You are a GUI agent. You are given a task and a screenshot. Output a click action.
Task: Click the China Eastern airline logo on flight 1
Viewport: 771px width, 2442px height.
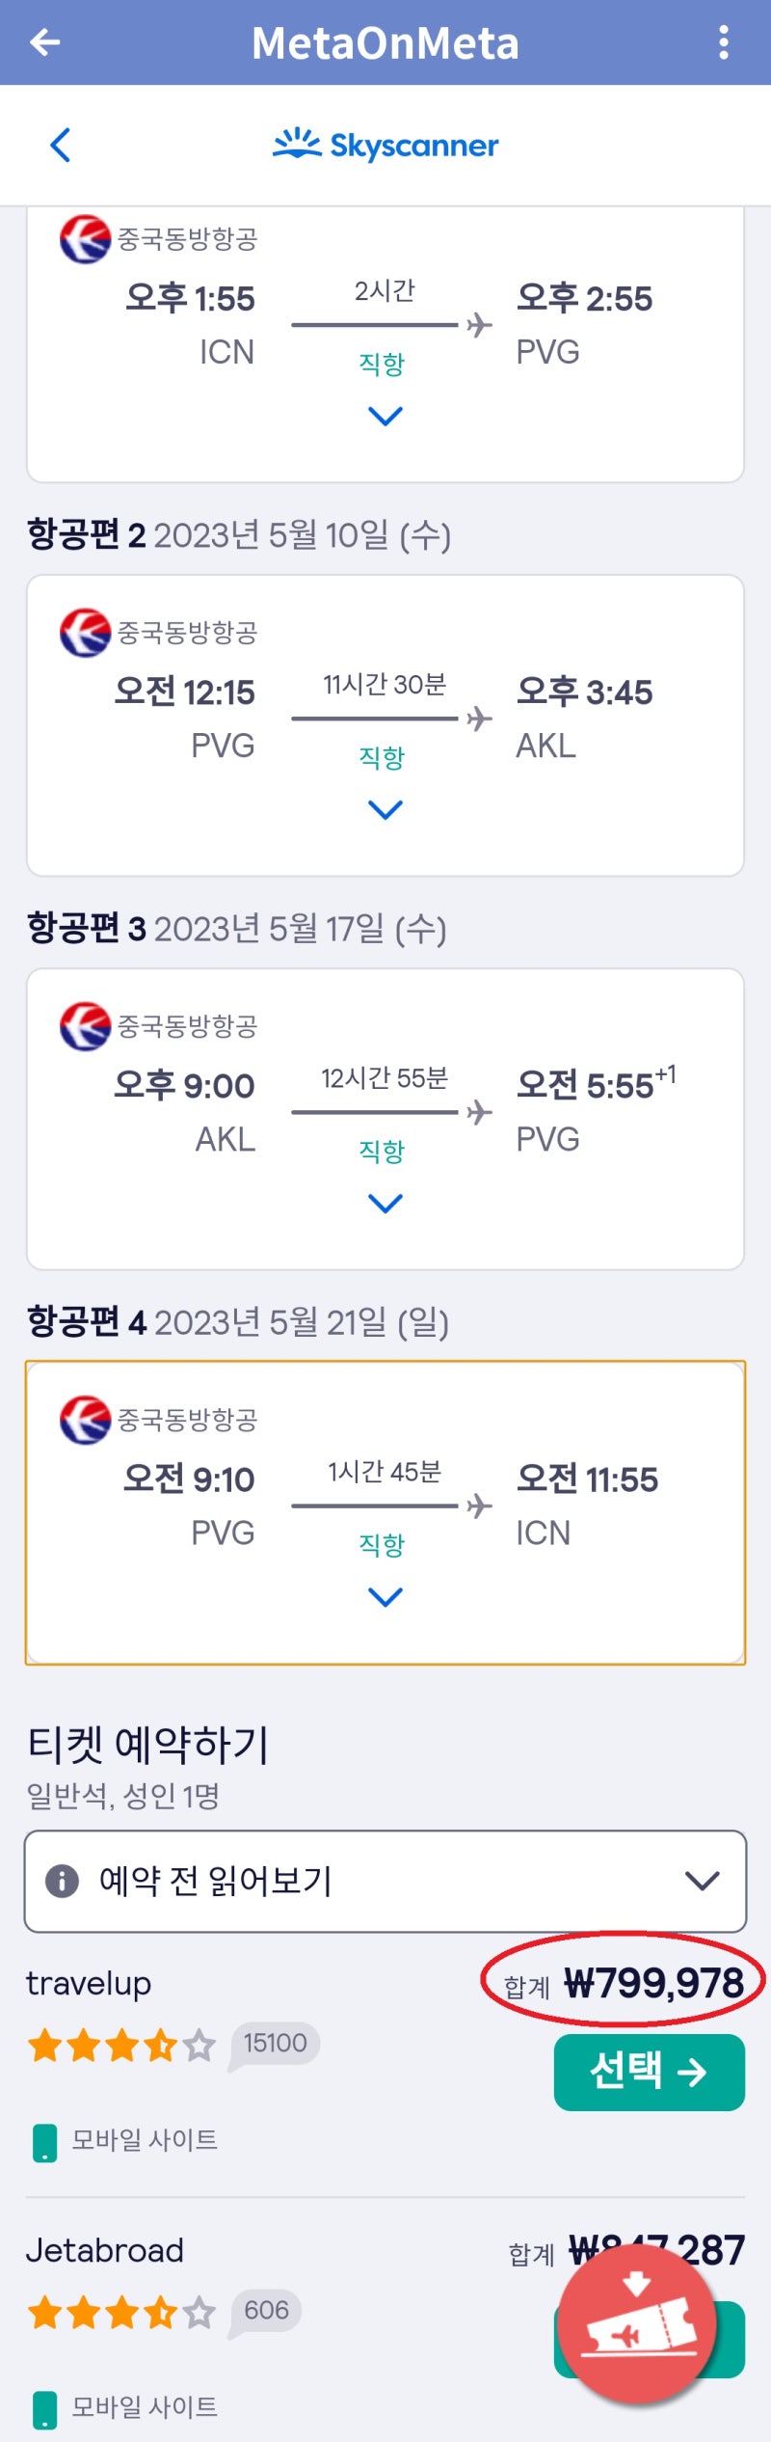point(82,239)
